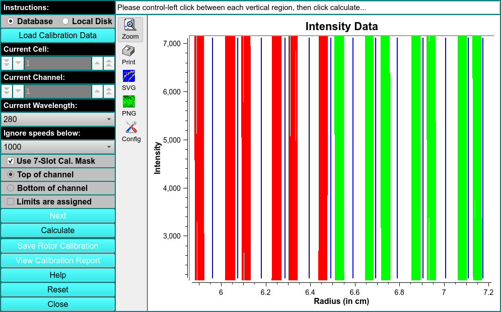Click the Print plot icon

click(x=129, y=55)
